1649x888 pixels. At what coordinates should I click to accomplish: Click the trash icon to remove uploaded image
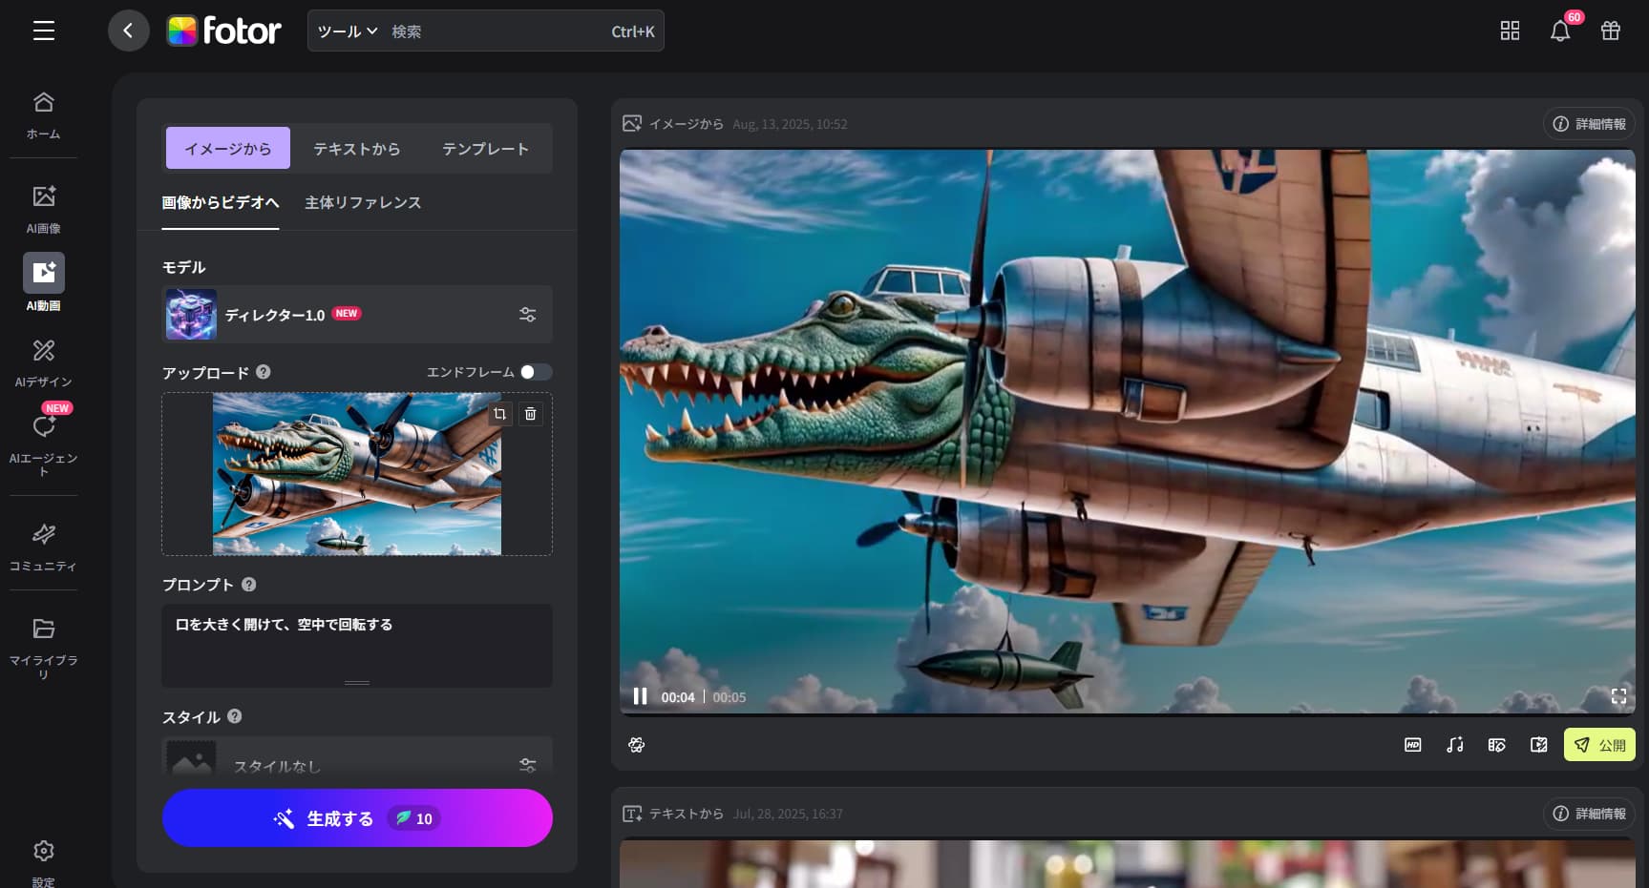531,413
